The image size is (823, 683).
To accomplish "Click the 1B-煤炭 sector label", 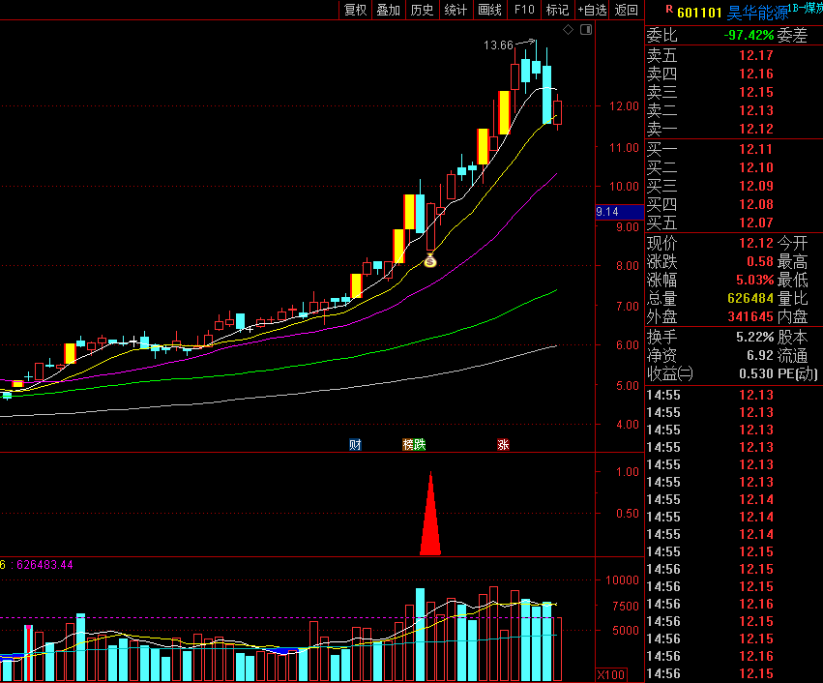I will [806, 8].
